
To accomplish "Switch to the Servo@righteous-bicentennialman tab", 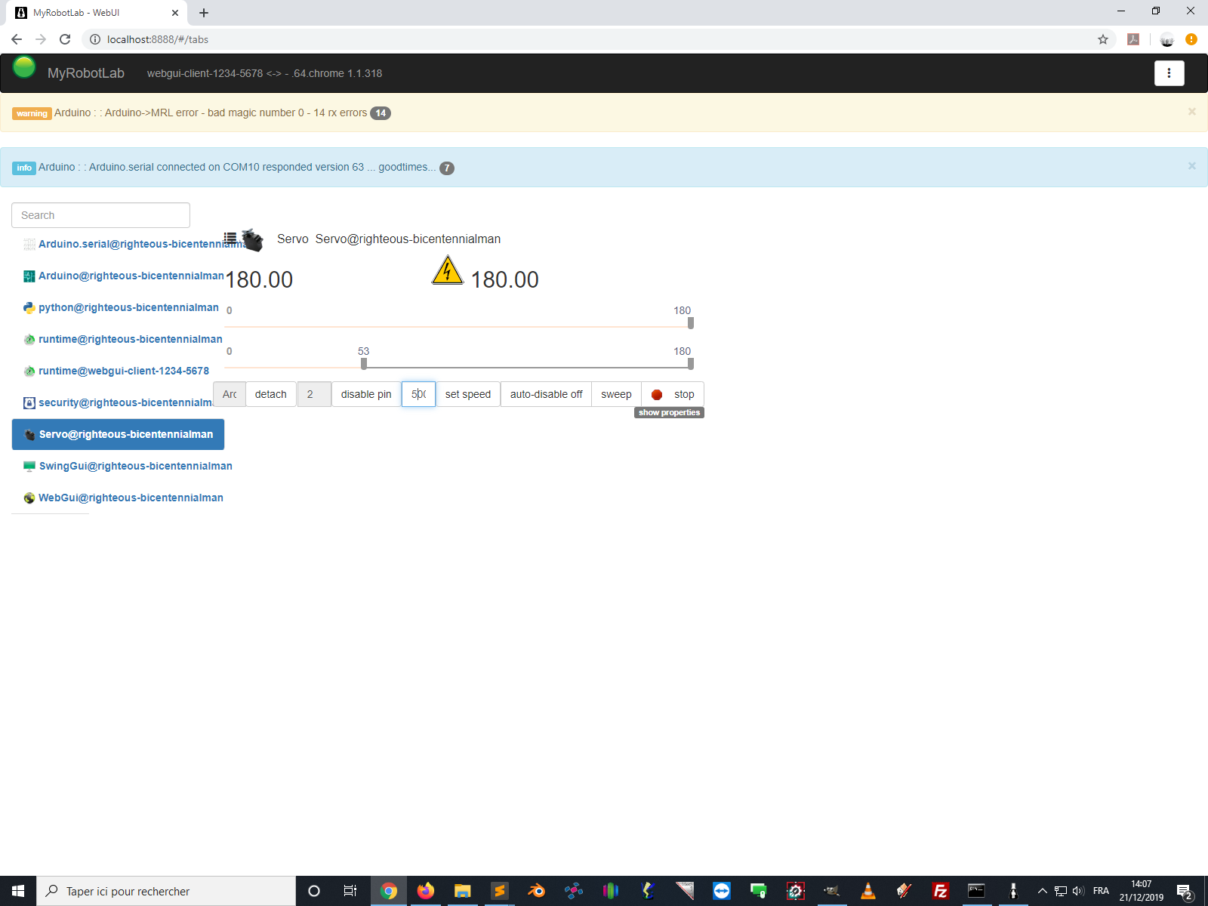I will pos(118,434).
